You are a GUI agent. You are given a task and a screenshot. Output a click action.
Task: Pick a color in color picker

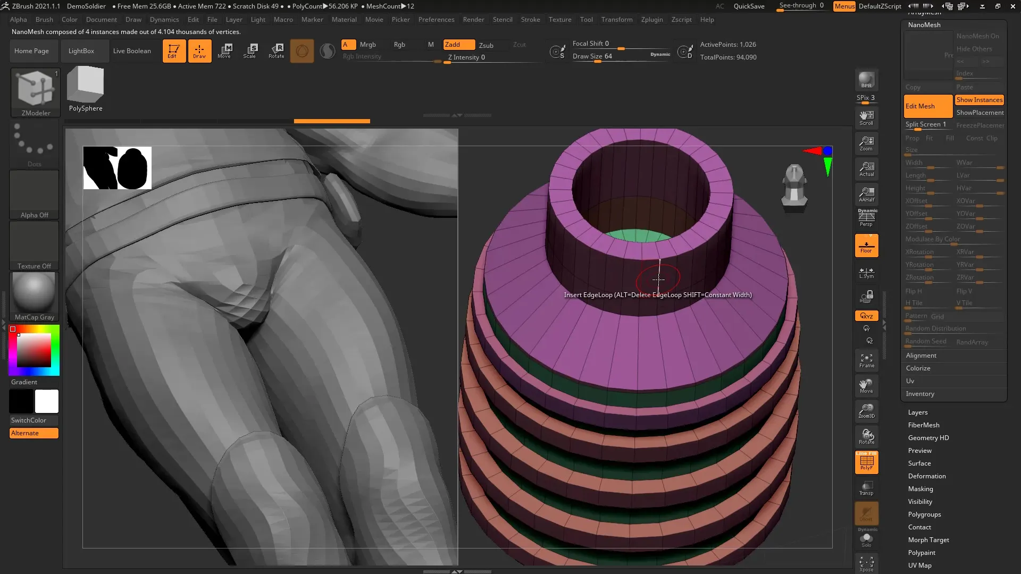pos(34,350)
